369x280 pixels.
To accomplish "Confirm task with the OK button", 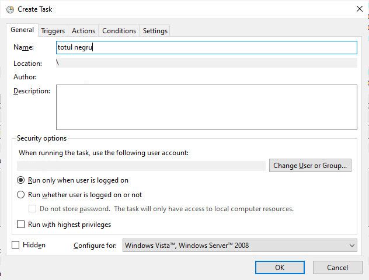I will pos(280,268).
